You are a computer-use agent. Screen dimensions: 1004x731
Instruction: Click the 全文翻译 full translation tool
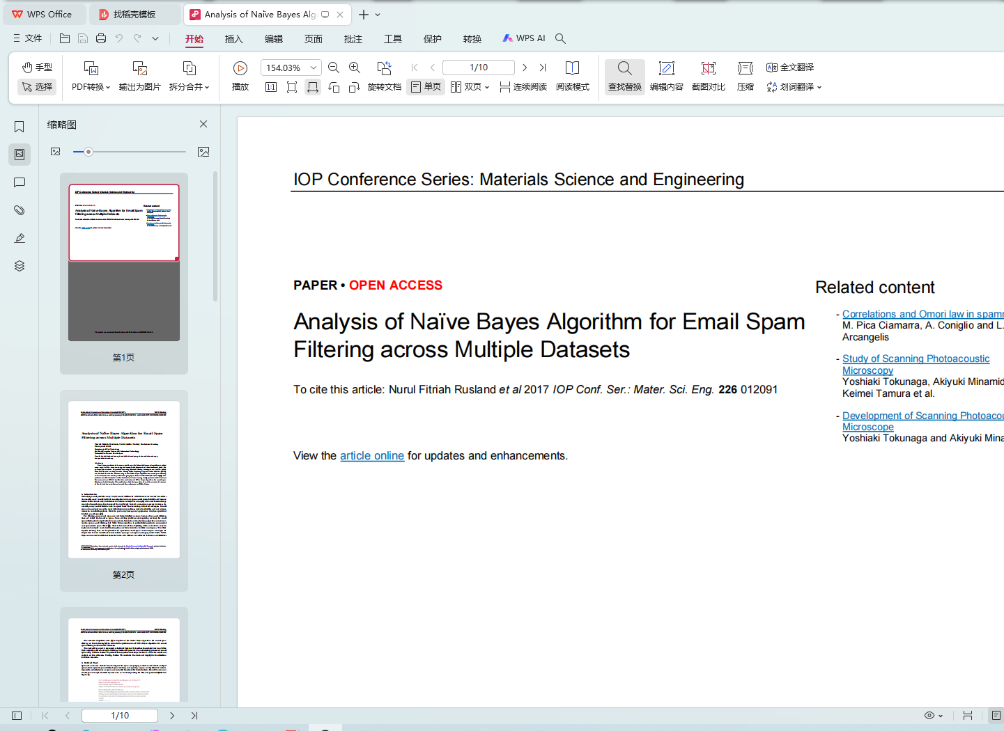(790, 68)
